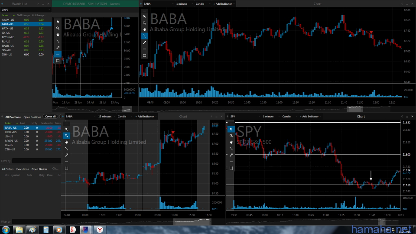Switch to the Open Positions tab
This screenshot has width=416, height=234.
point(32,117)
